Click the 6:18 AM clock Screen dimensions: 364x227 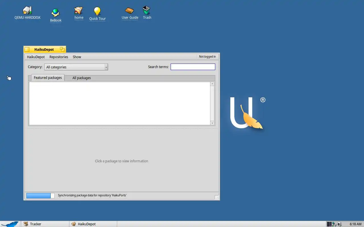(355, 224)
